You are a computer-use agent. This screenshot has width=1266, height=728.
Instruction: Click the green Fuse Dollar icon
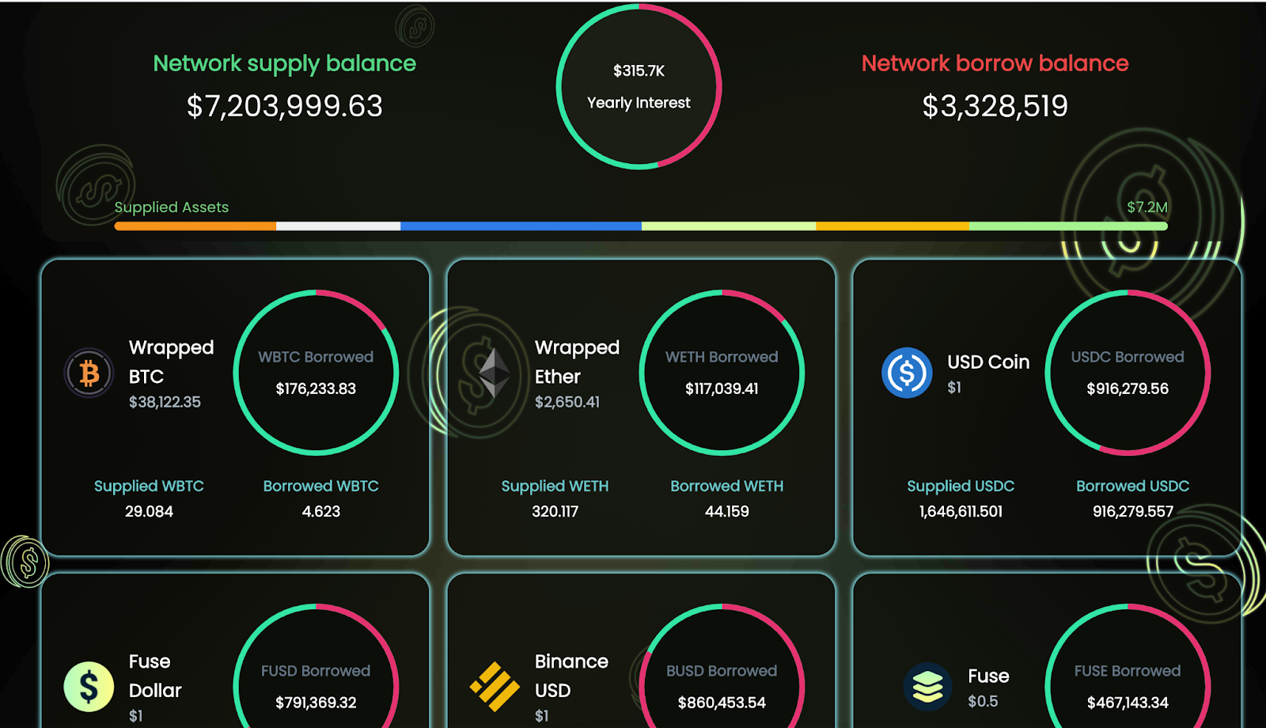click(89, 687)
